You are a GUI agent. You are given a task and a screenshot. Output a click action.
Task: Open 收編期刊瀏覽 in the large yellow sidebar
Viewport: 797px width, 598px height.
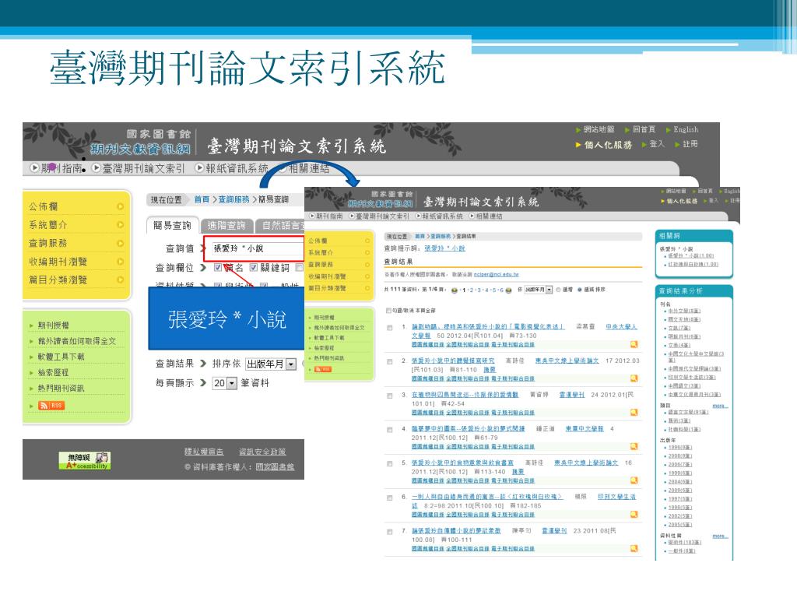pyautogui.click(x=58, y=262)
